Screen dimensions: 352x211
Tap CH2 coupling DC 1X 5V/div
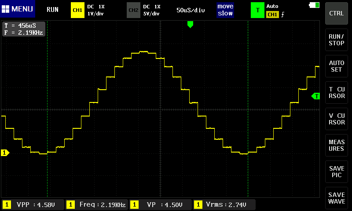tap(152, 10)
